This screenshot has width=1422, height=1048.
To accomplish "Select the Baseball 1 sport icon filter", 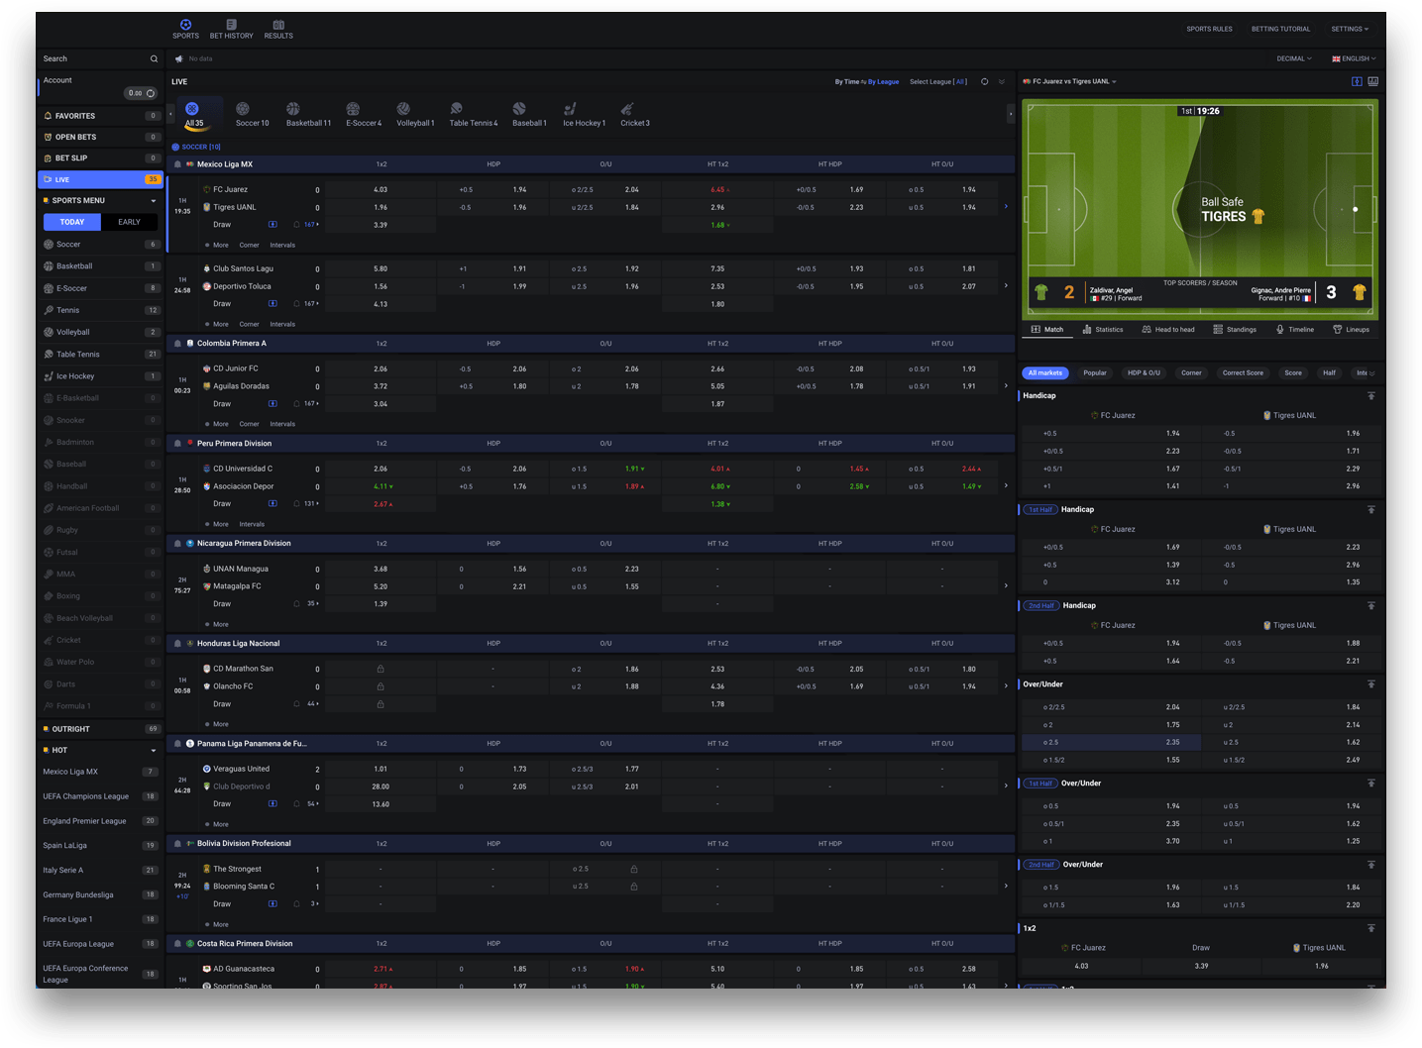I will click(529, 115).
